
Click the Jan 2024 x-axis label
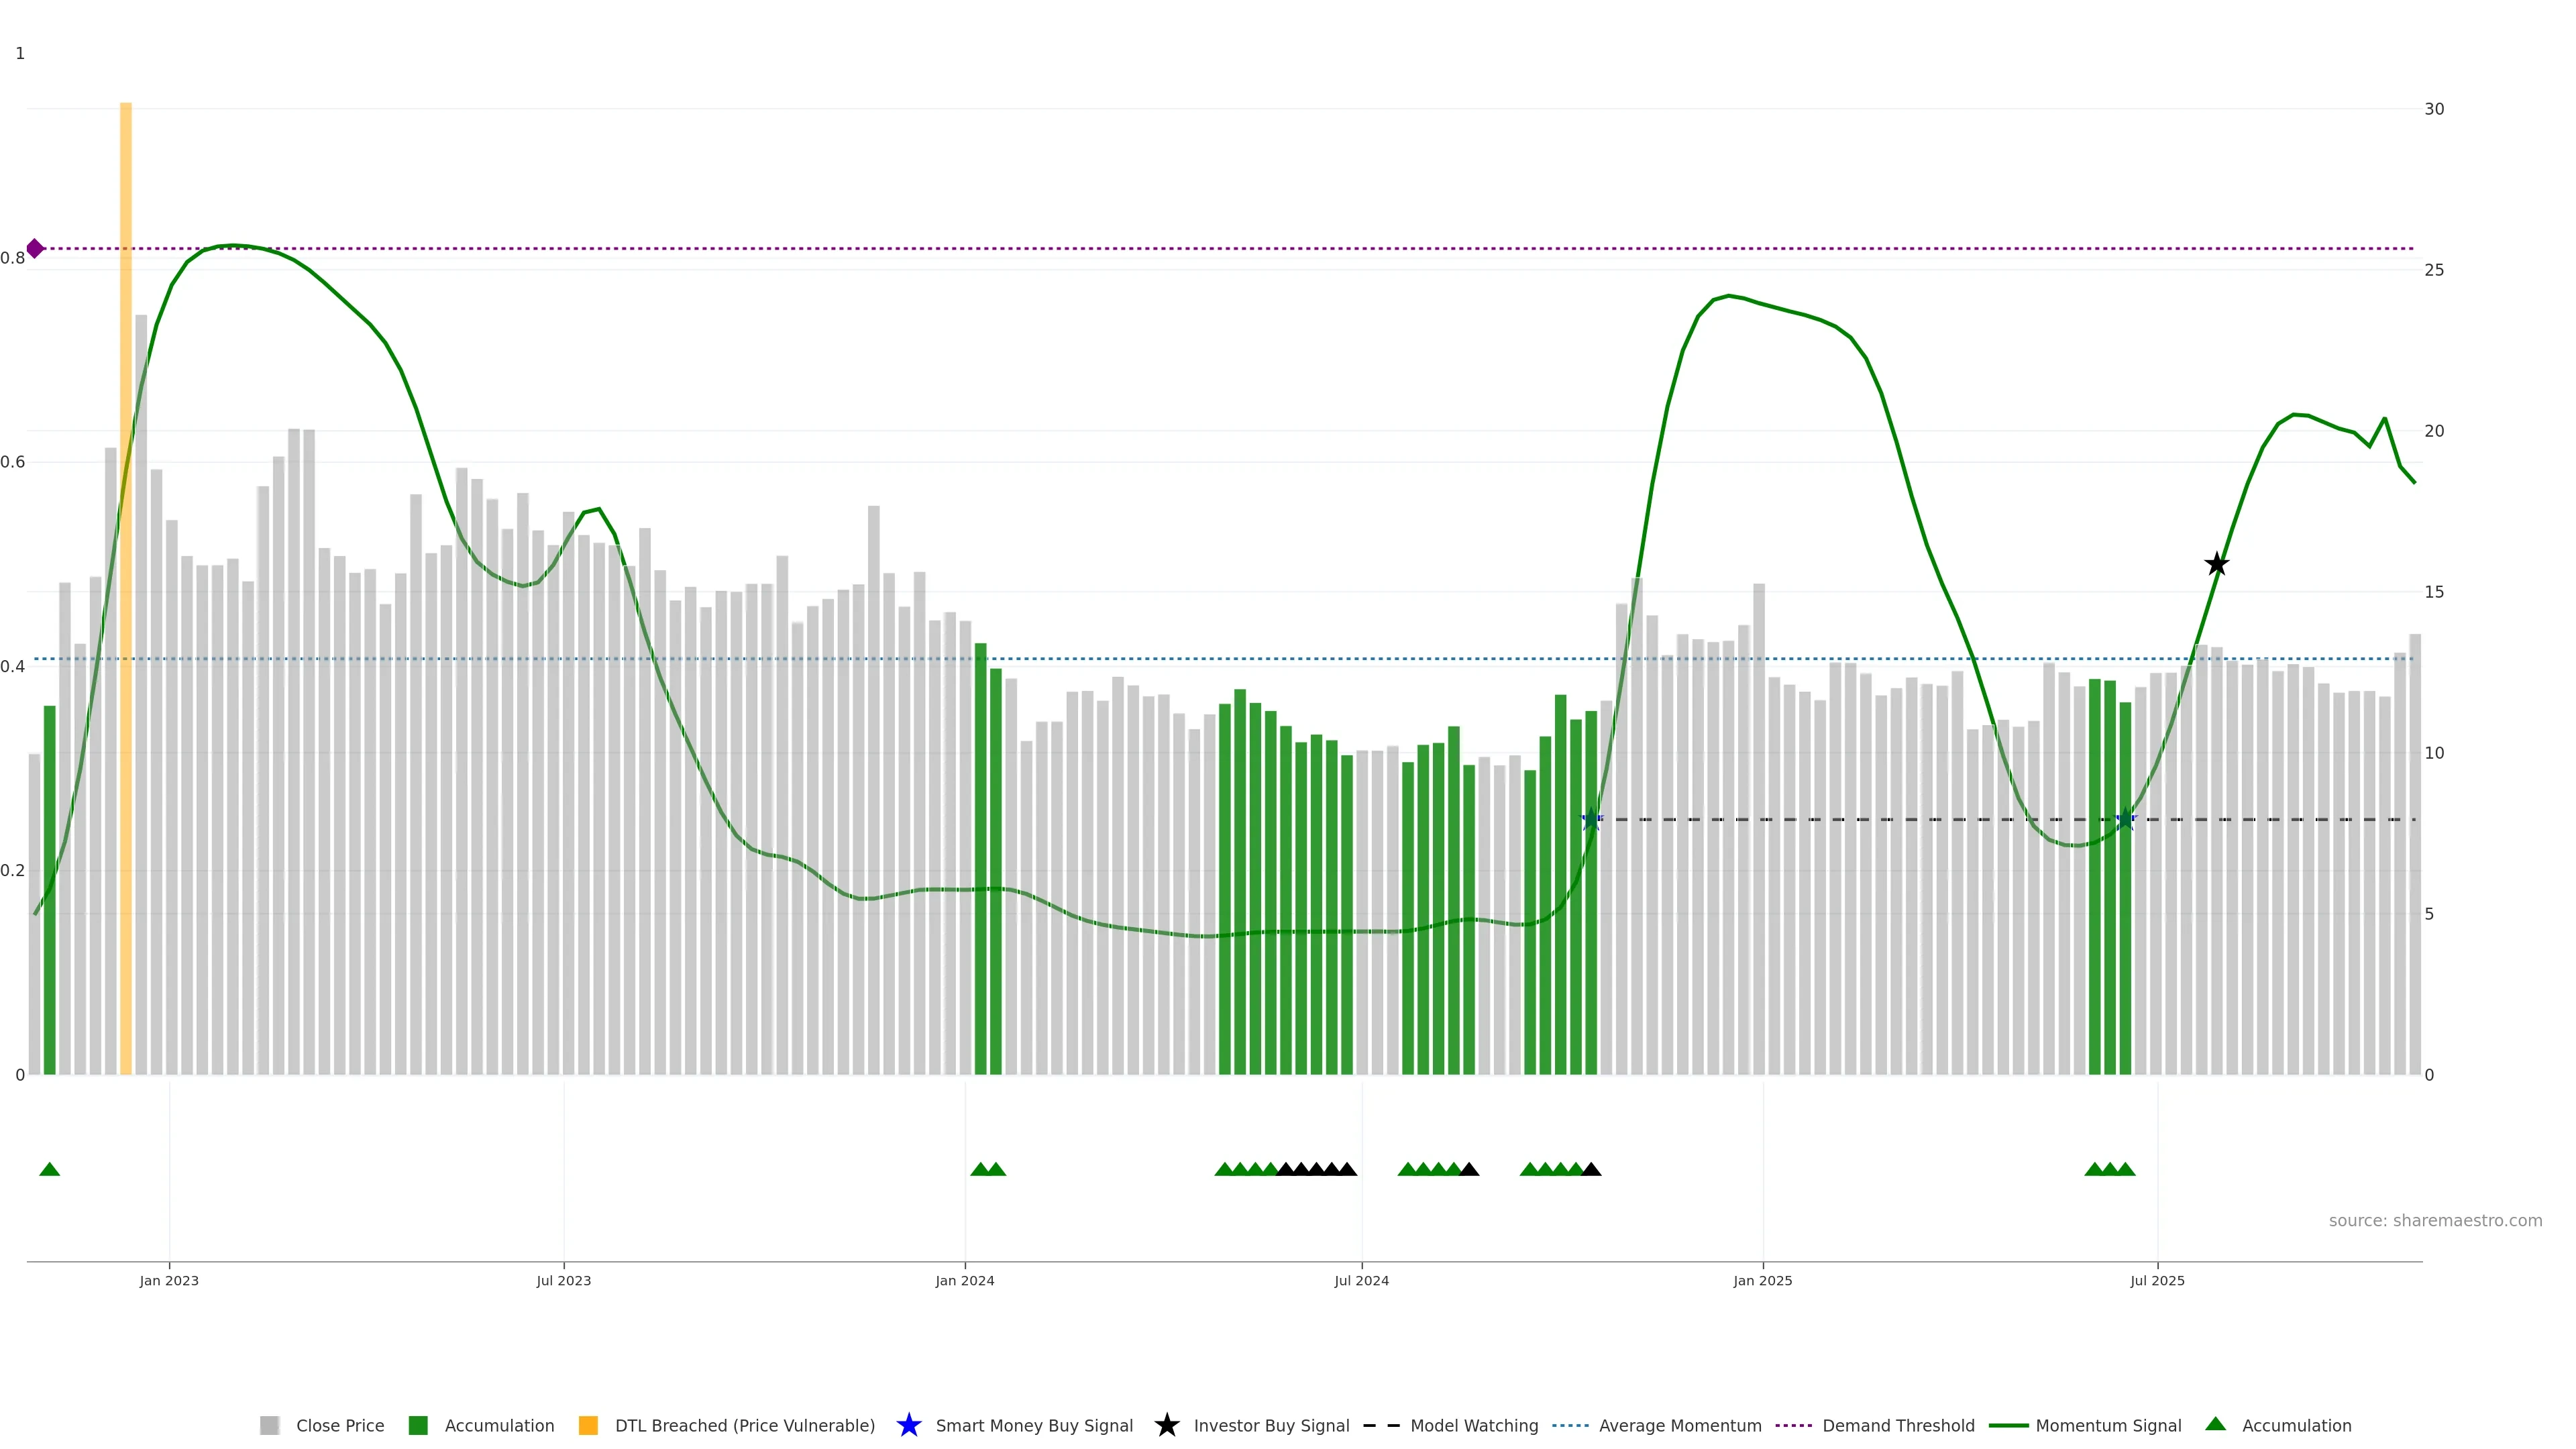click(x=964, y=1280)
